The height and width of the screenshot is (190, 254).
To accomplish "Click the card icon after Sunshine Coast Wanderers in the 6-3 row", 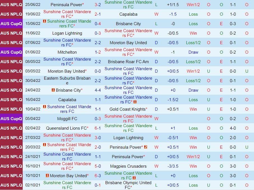I will pyautogui.click(x=135, y=177).
